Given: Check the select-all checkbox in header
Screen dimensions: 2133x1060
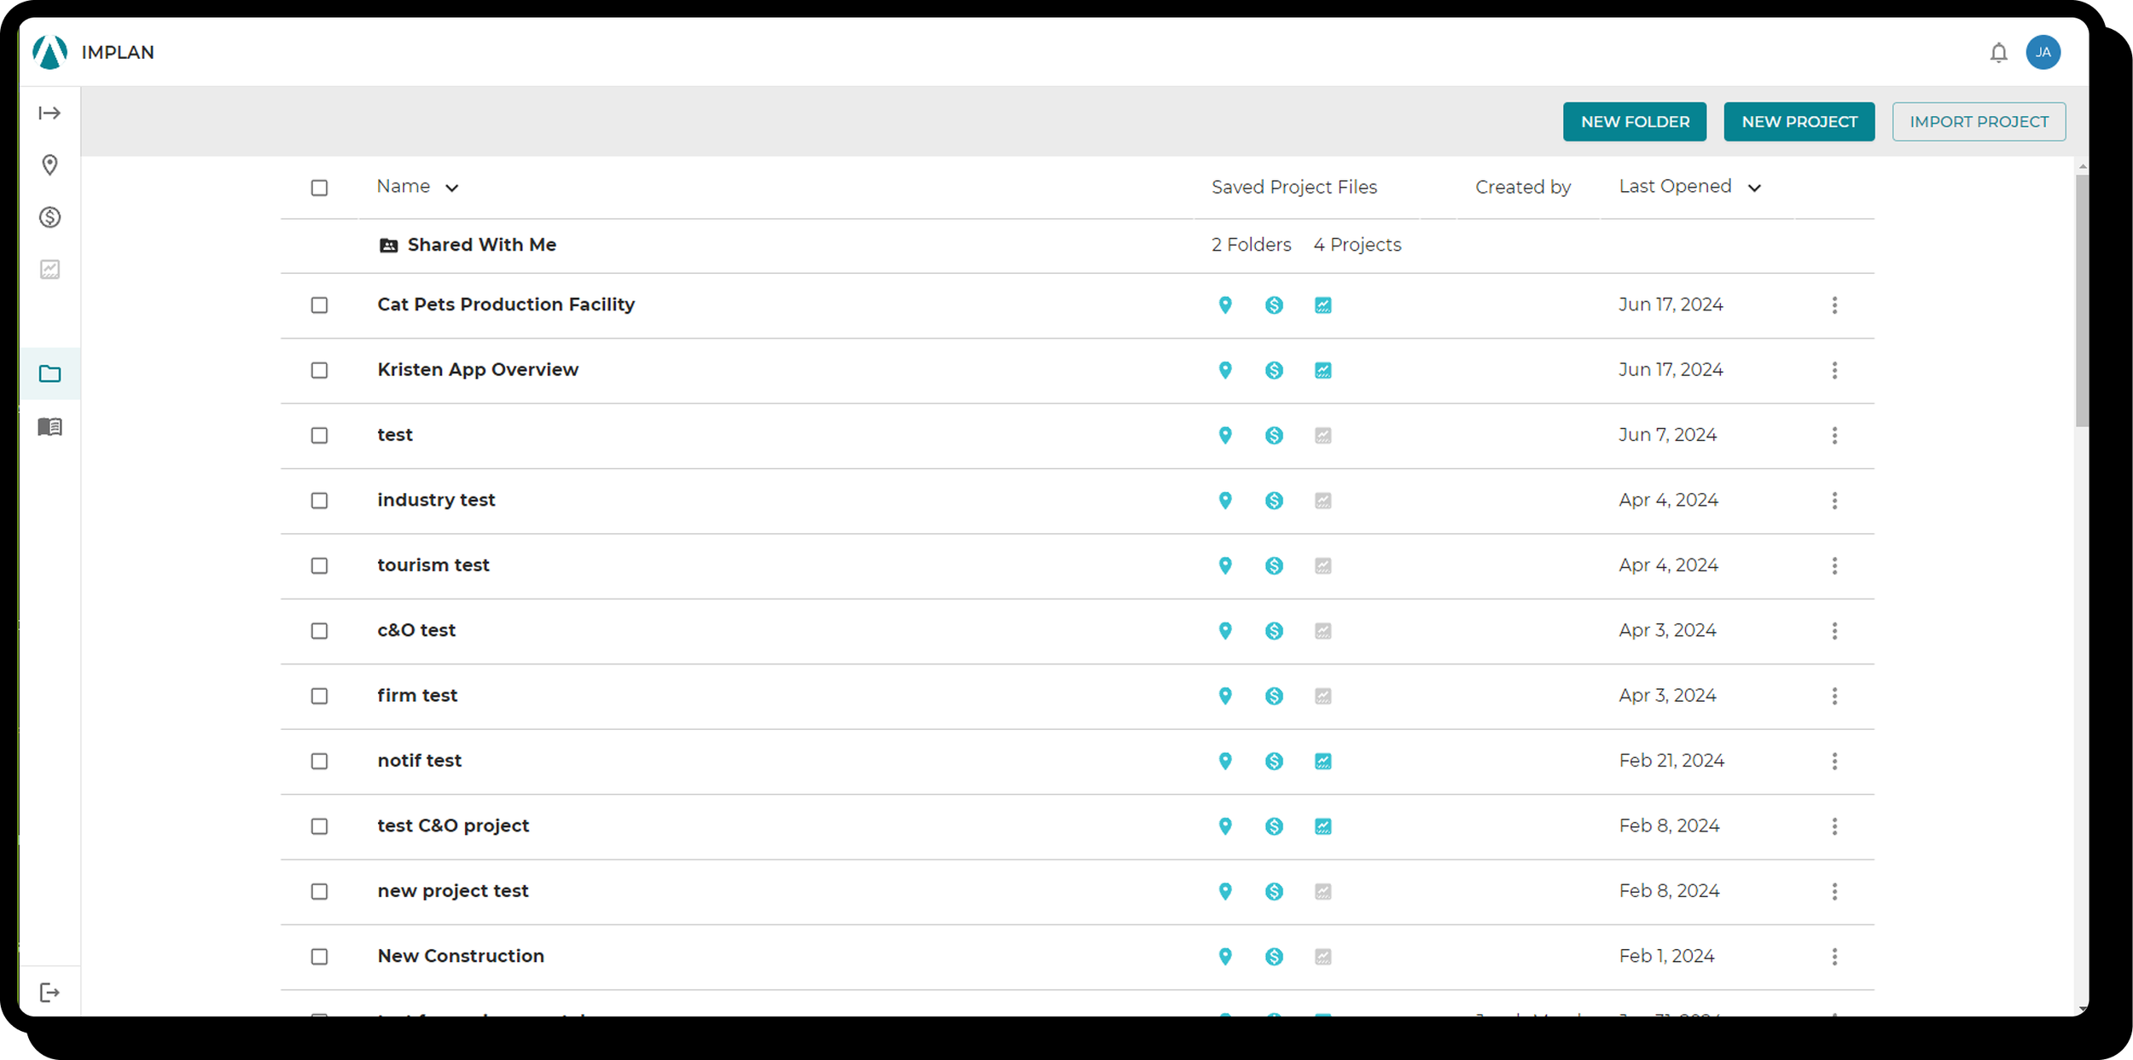Looking at the screenshot, I should tap(319, 188).
